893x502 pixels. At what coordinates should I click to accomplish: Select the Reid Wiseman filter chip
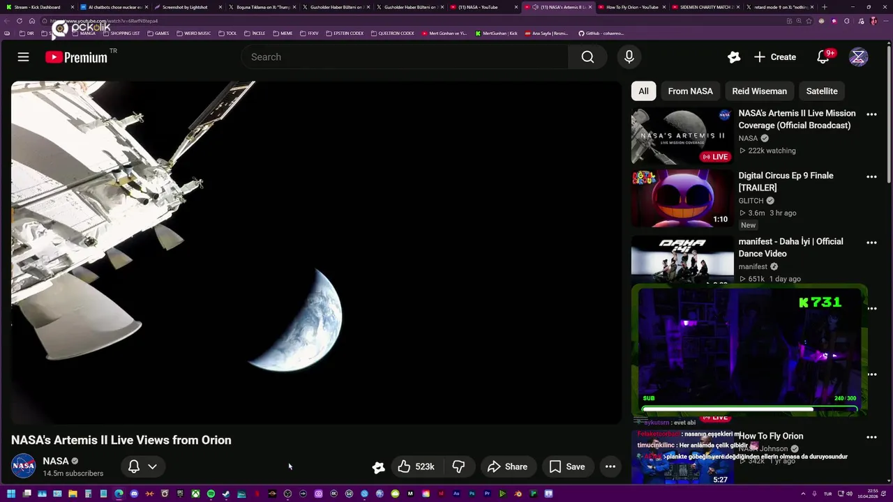point(759,91)
